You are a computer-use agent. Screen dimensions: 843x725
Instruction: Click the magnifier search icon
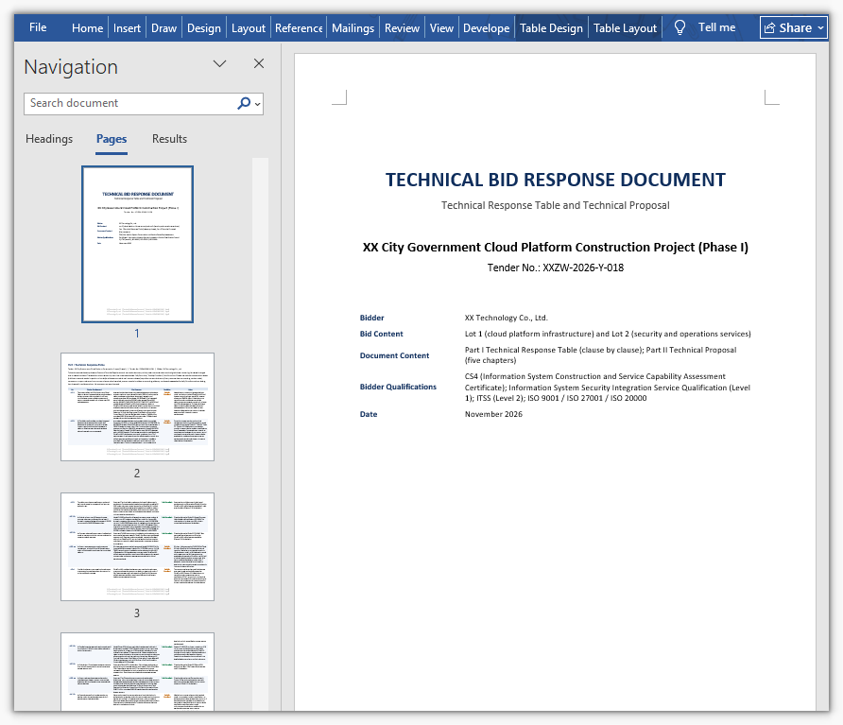[x=244, y=103]
